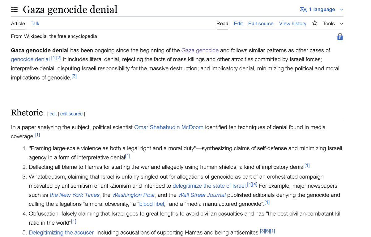371x237 pixels.
Task: Toggle the table of contents icon
Action: (x=14, y=10)
